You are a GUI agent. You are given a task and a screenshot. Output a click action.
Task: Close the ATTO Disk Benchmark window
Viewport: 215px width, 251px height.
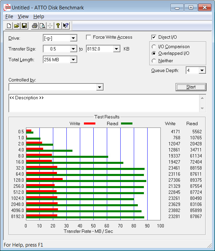coord(205,7)
